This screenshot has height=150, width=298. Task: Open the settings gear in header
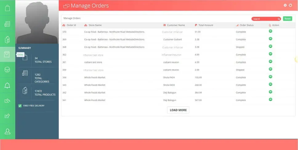click(285, 5)
